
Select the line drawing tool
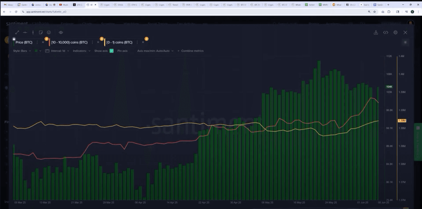[x=17, y=33]
